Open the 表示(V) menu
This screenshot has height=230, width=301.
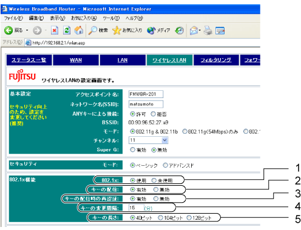tap(58, 18)
